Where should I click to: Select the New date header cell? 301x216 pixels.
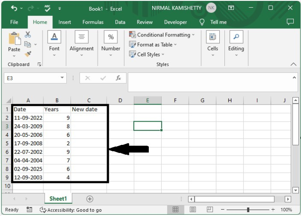point(89,109)
